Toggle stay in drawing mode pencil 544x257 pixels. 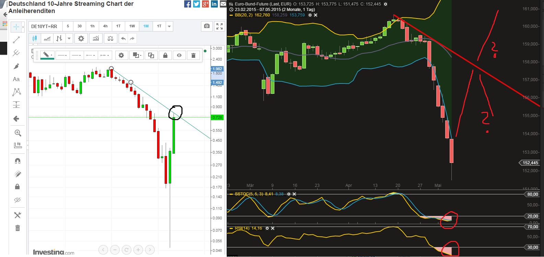[18, 174]
